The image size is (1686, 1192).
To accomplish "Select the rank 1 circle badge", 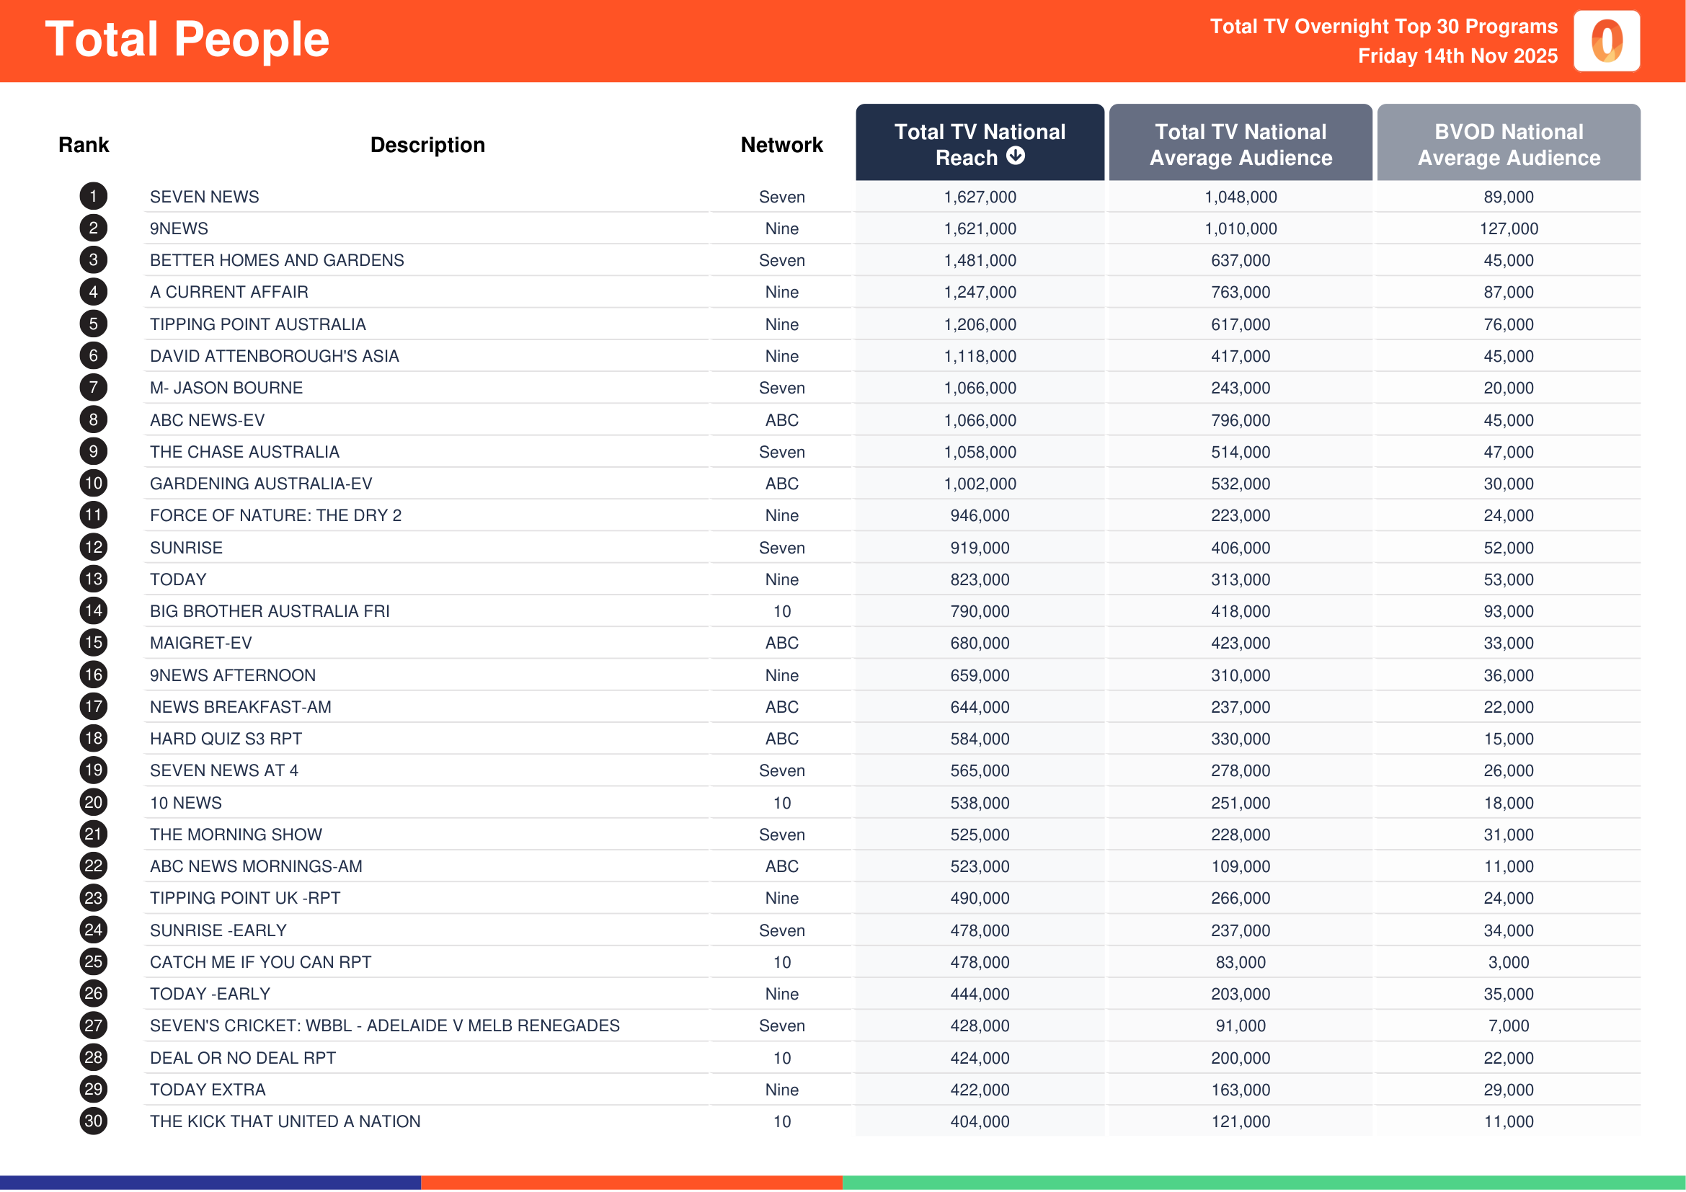I will pos(92,197).
